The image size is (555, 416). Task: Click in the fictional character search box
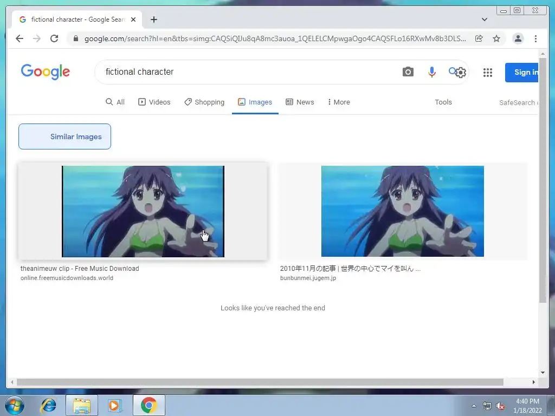[x=248, y=72]
